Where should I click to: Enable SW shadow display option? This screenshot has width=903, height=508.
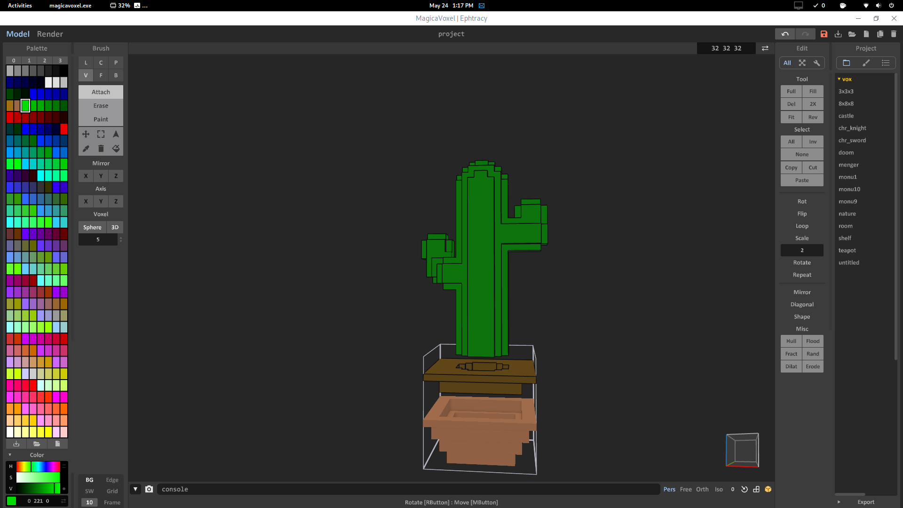(x=89, y=491)
